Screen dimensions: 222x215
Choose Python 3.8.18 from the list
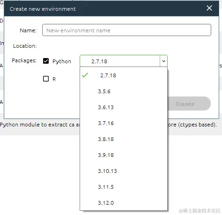point(124,139)
